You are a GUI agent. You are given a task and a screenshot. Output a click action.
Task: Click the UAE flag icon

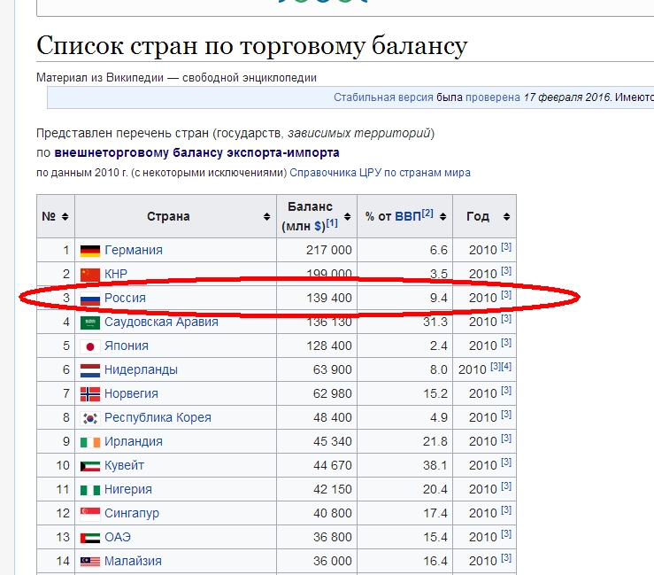(90, 538)
